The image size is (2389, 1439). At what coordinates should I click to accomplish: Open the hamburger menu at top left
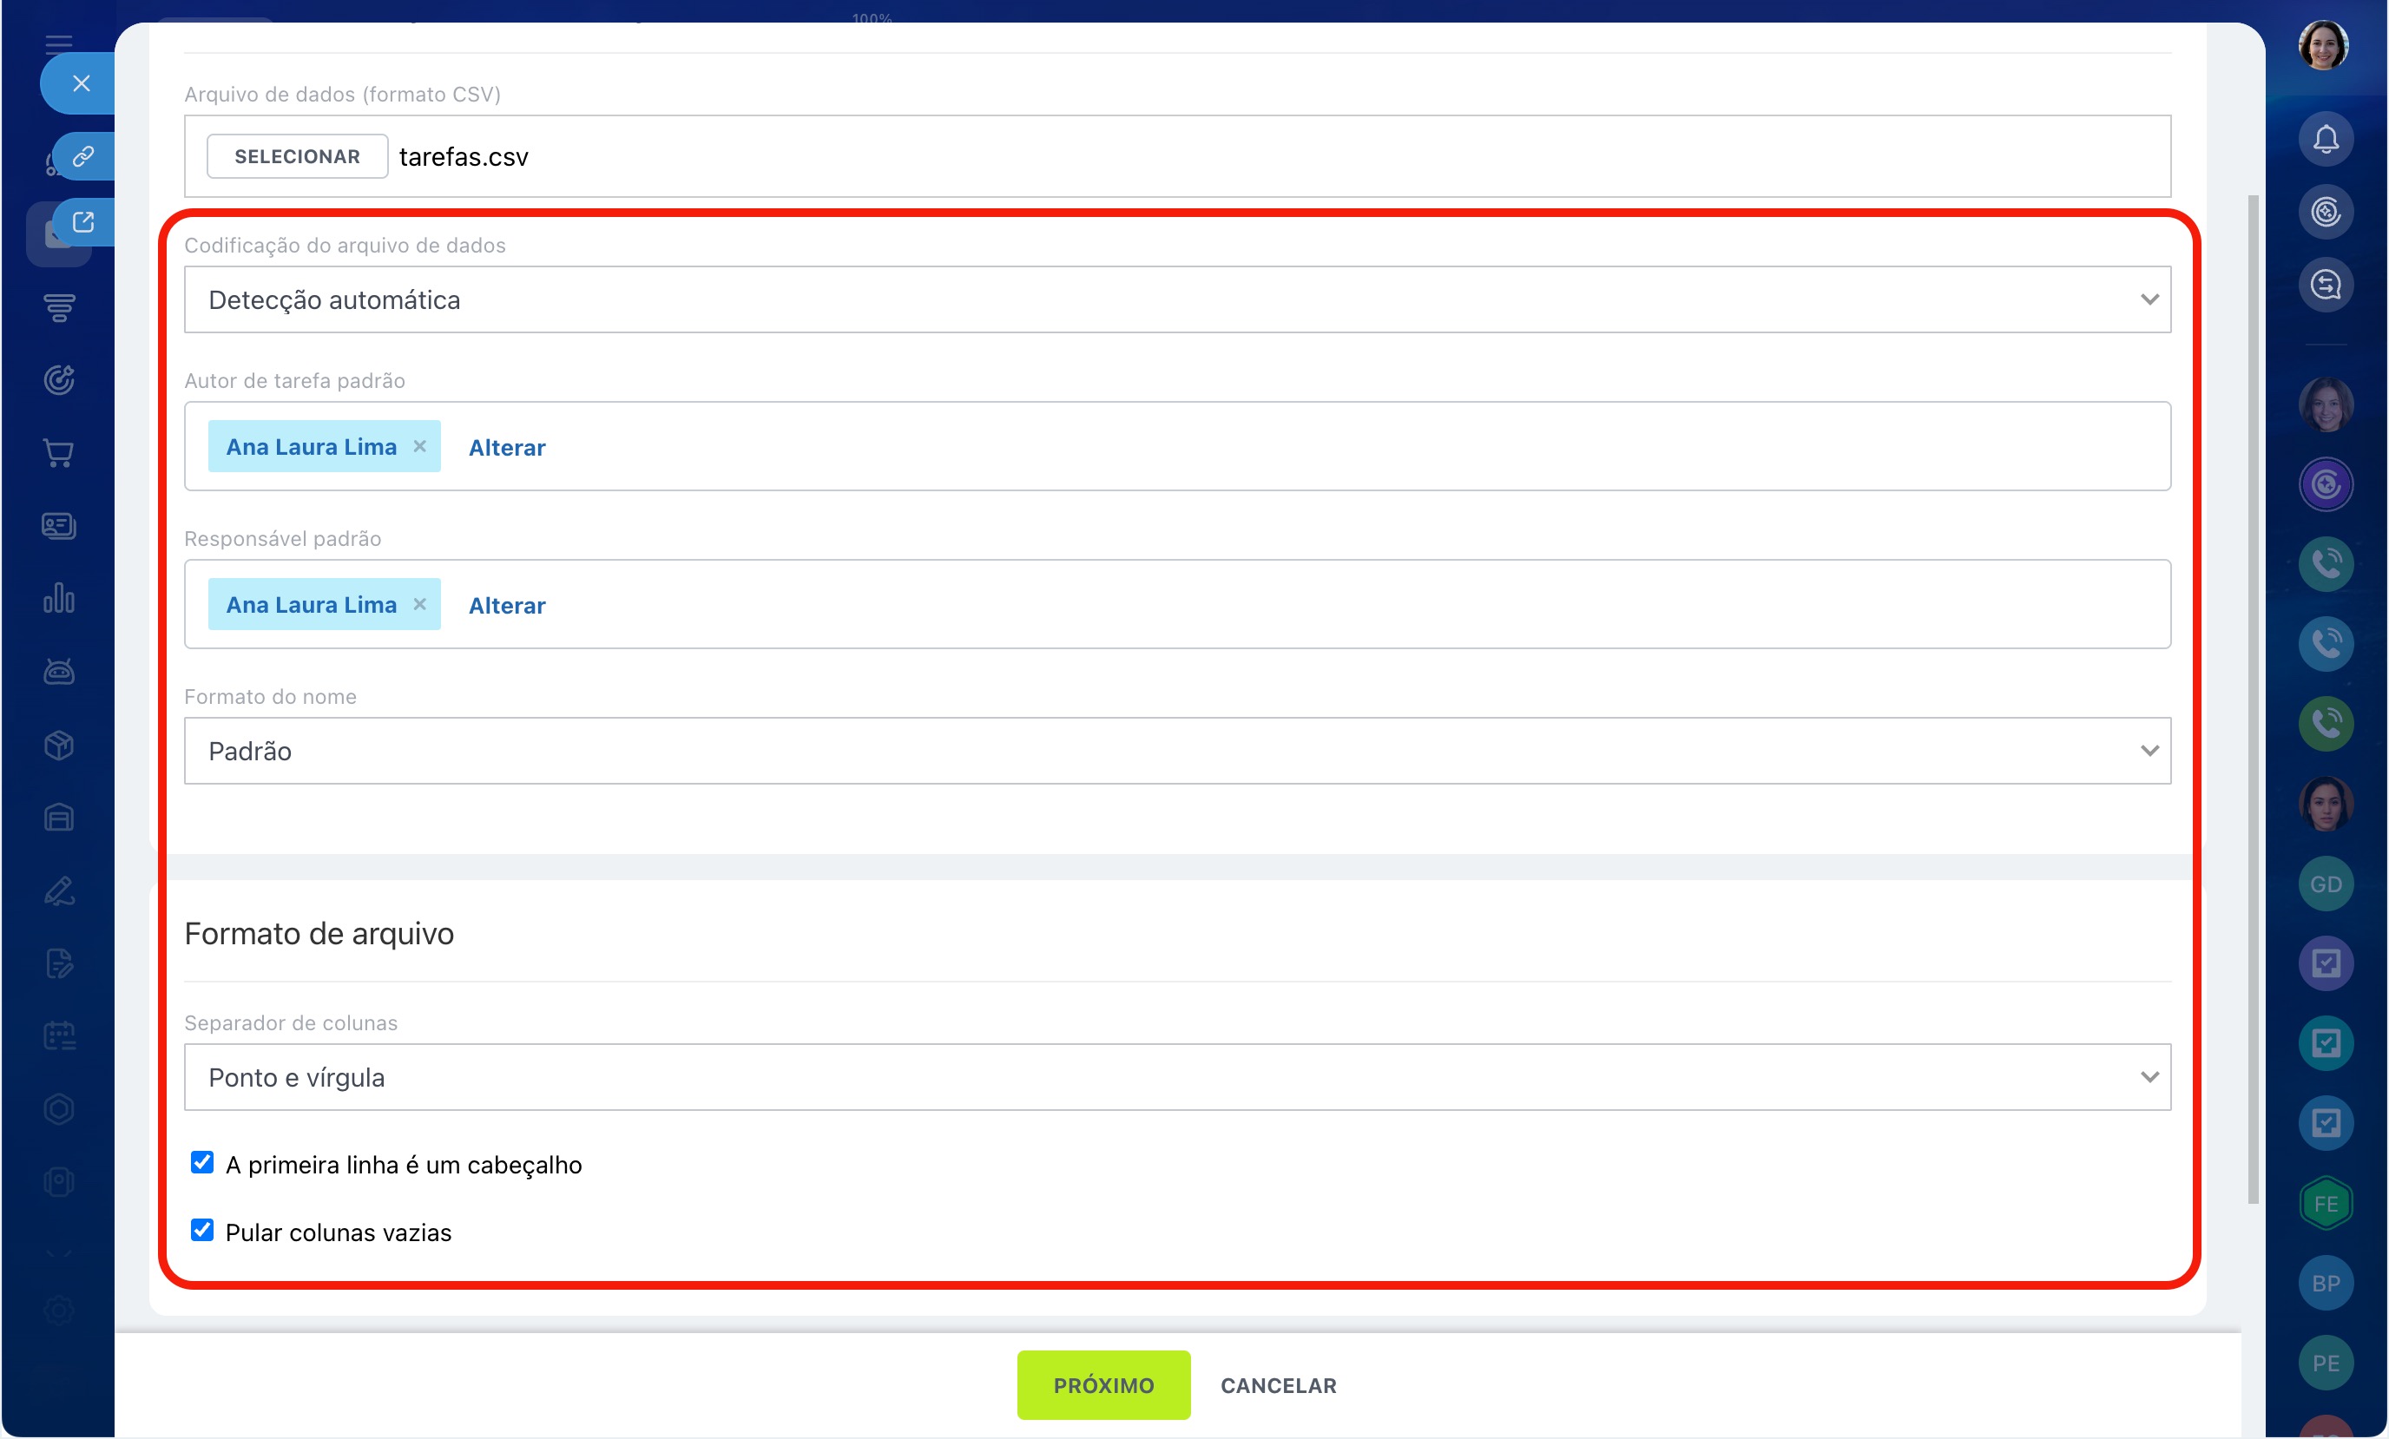tap(59, 43)
